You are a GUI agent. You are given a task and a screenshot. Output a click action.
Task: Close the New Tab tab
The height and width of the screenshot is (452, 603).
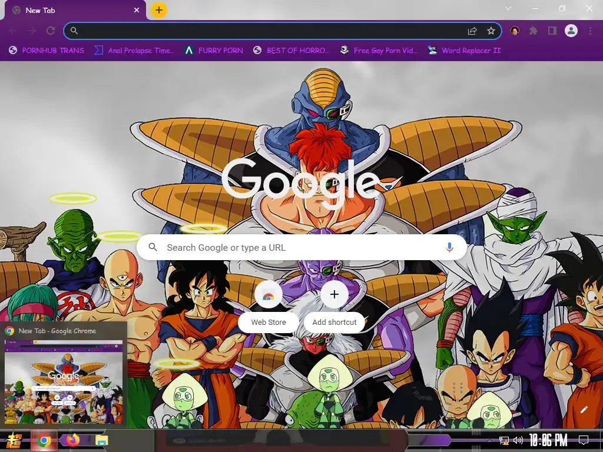[137, 11]
